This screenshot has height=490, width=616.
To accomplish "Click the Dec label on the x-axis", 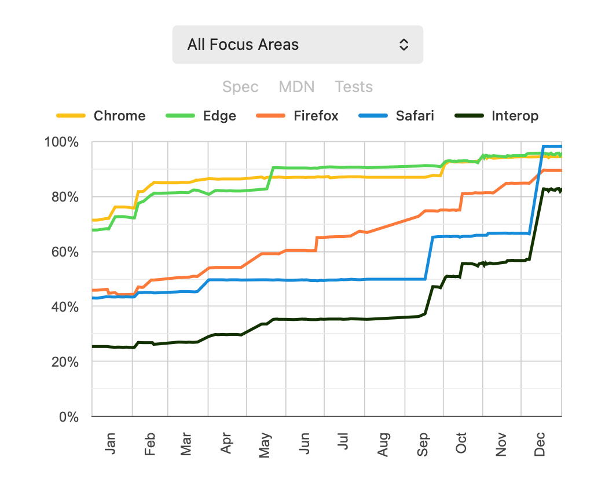I will pyautogui.click(x=540, y=444).
